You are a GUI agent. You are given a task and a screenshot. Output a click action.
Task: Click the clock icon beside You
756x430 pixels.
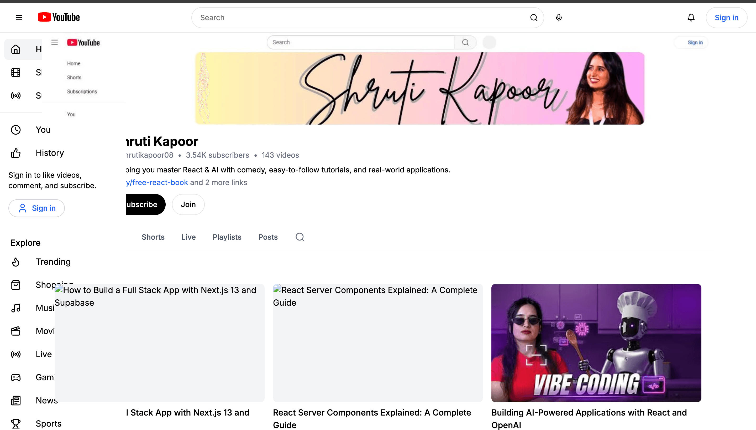pos(16,130)
